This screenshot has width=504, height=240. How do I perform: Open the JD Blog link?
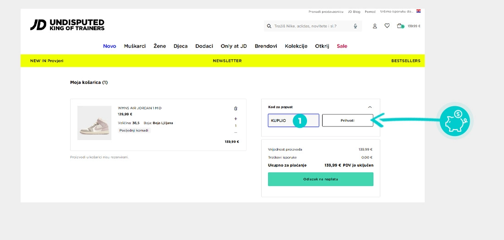(354, 11)
